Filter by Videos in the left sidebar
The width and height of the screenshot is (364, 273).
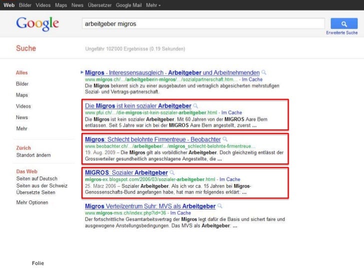point(23,106)
